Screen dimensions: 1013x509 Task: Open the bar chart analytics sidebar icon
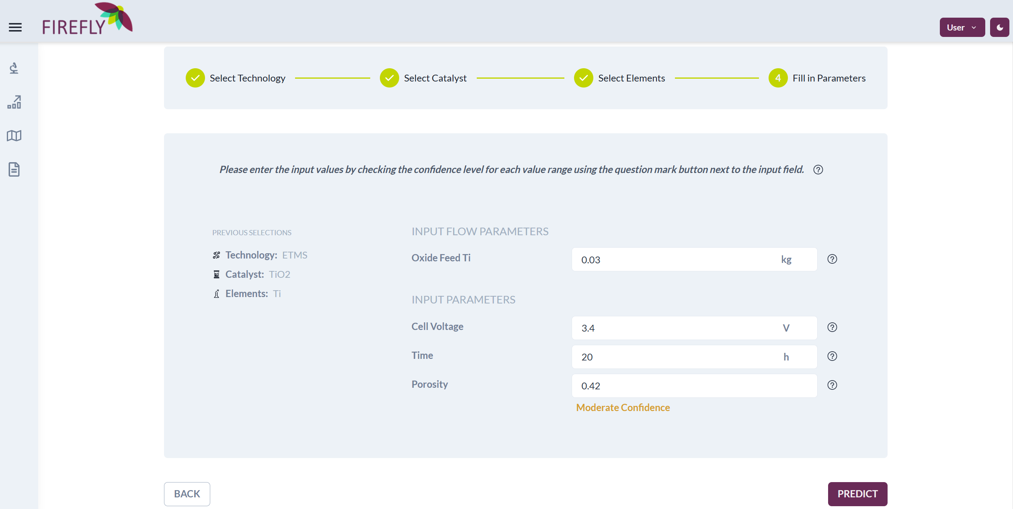tap(14, 102)
